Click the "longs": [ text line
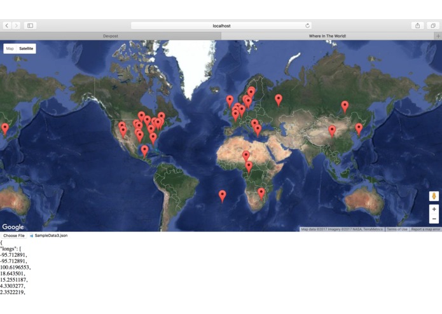This screenshot has height=314, width=442. (11, 249)
